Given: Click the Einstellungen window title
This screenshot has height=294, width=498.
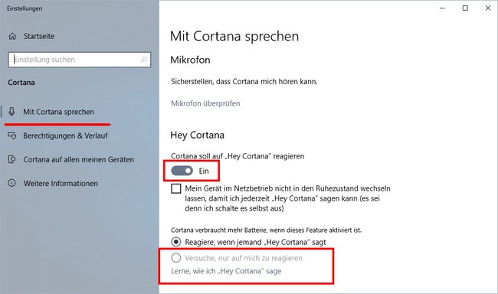Looking at the screenshot, I should pos(25,8).
